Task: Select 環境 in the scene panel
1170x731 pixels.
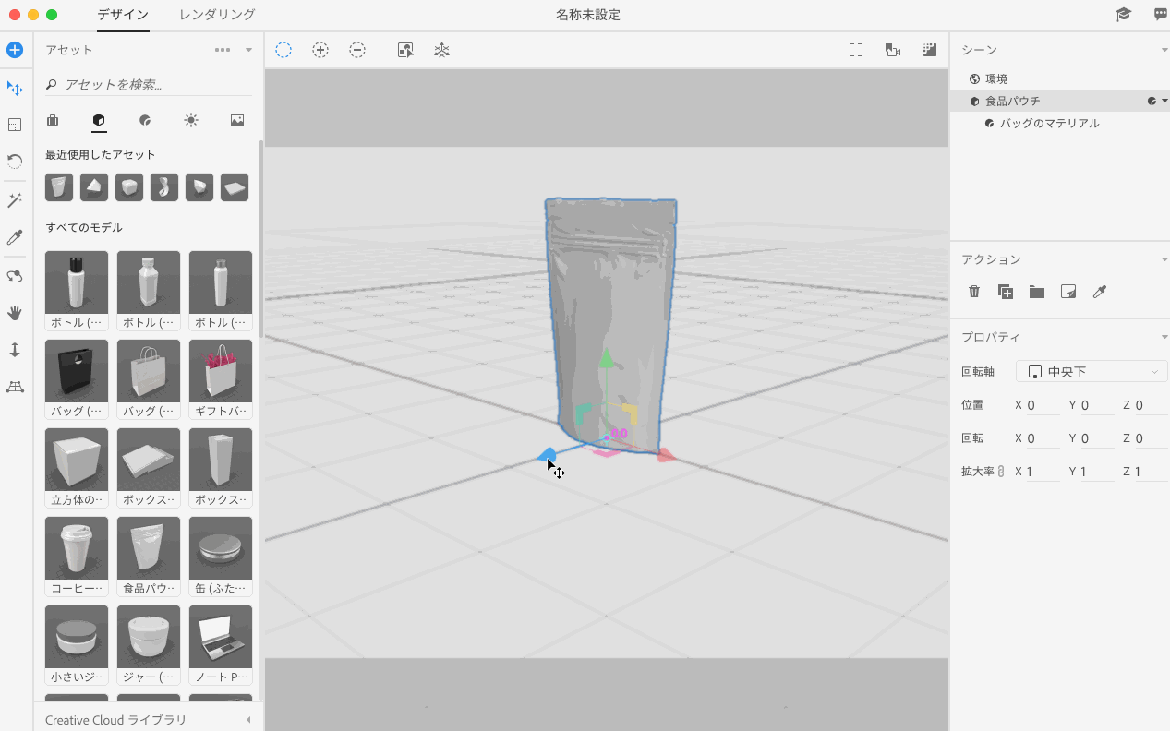Action: 995,79
